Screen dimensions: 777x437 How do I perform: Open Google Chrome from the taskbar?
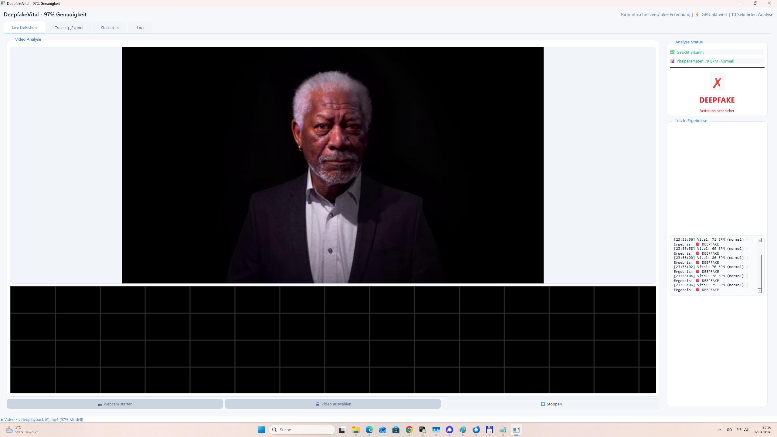tap(409, 430)
